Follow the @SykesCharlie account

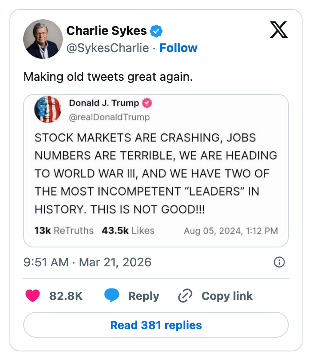(x=178, y=48)
